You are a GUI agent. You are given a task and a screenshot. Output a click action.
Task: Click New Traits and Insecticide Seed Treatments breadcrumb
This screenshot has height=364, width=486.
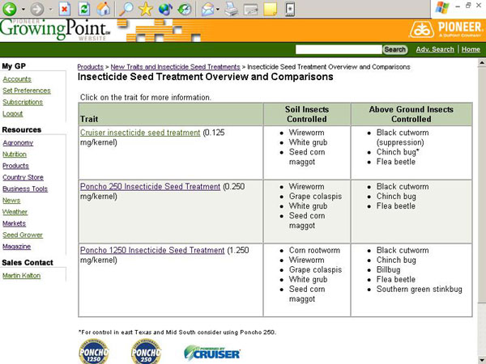176,67
